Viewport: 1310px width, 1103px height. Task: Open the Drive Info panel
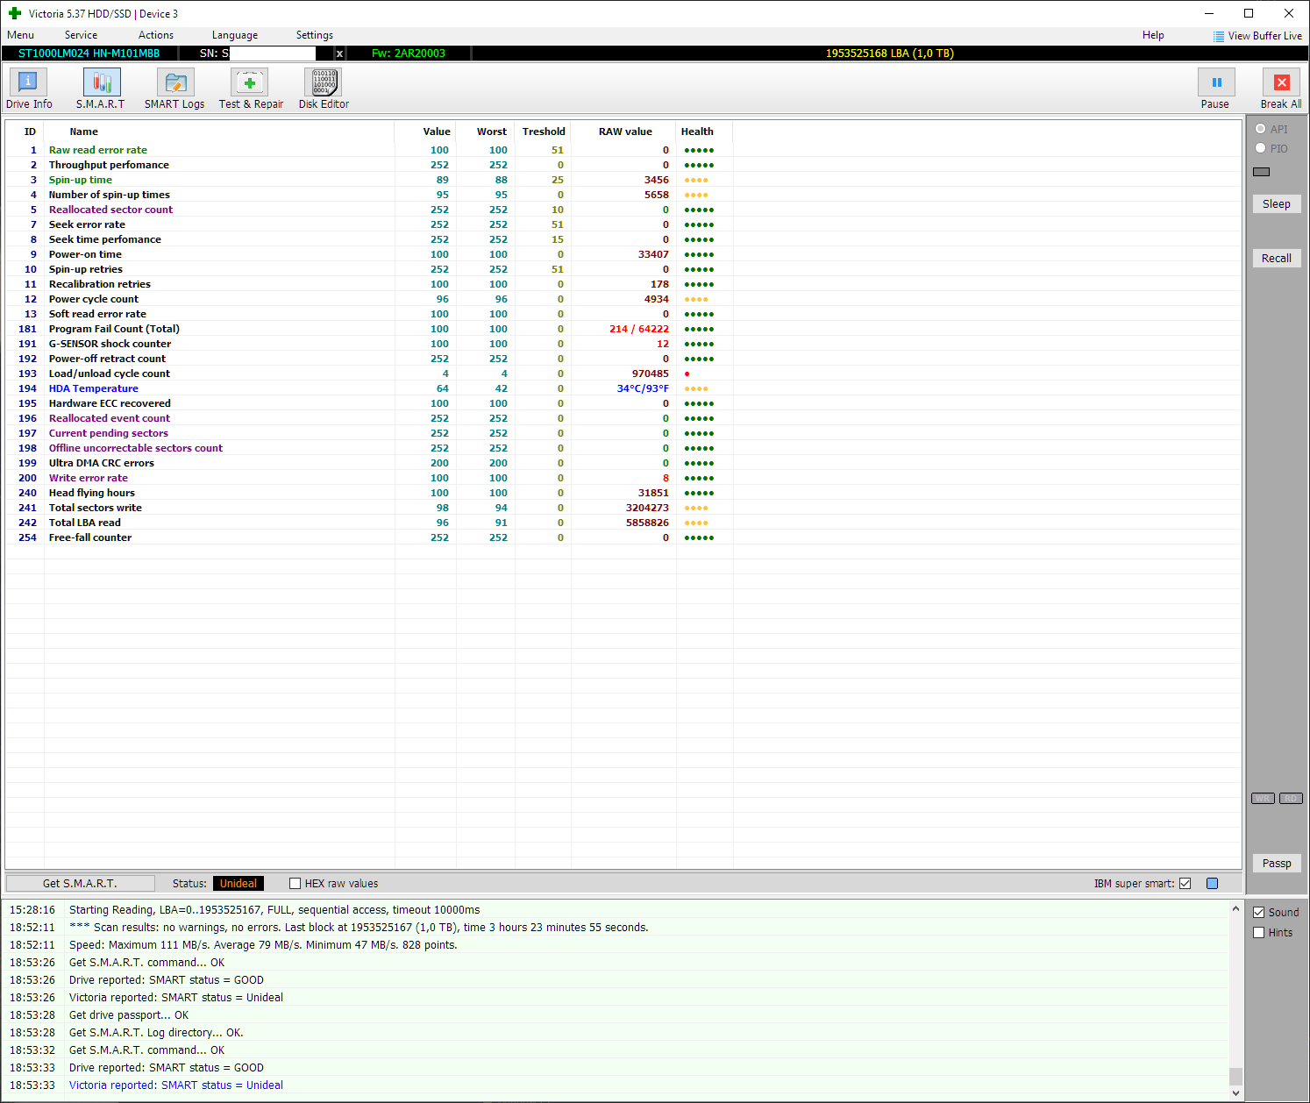pyautogui.click(x=29, y=89)
